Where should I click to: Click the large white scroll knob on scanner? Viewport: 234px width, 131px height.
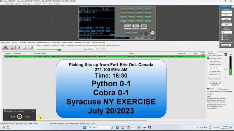click(x=152, y=33)
